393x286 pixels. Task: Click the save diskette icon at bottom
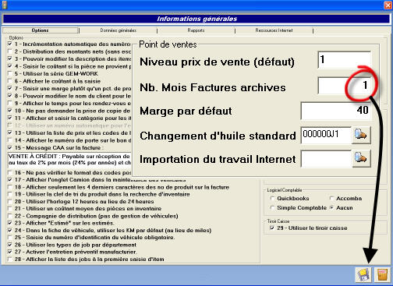click(x=363, y=274)
